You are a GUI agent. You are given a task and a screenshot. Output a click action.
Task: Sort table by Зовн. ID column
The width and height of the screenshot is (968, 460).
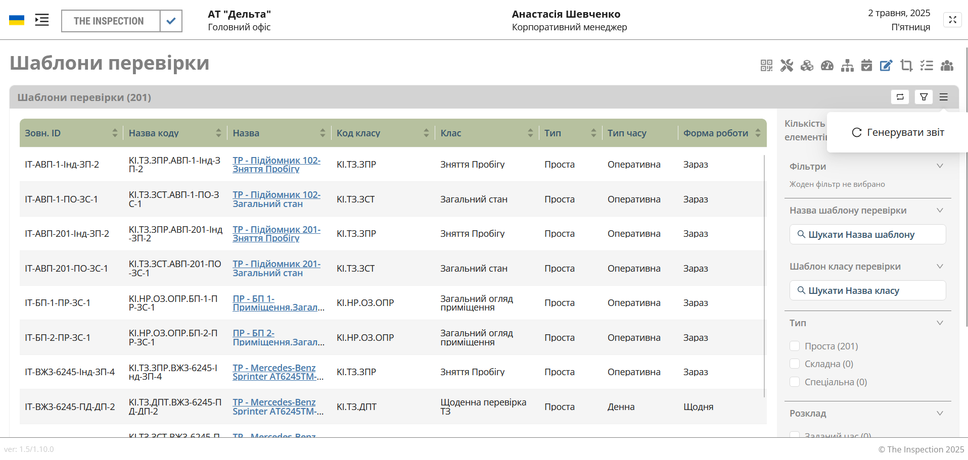[115, 133]
